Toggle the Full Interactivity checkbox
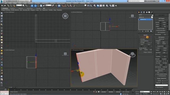Viewport: 170px width, 95px height. [158, 76]
